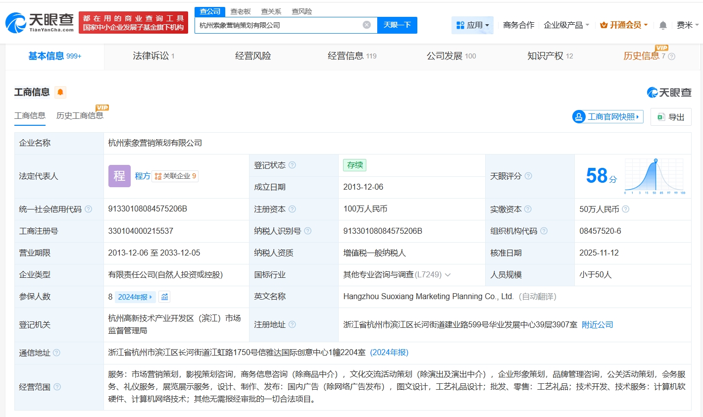Screen dimensions: 703x417
Task: Click the chart icon next to 2024年报
Action: (x=165, y=297)
